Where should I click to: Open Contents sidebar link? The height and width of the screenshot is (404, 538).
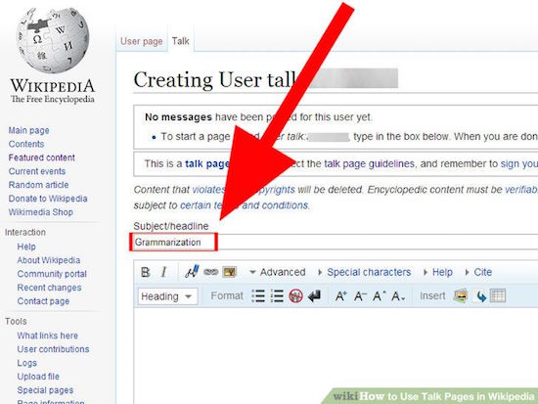(x=26, y=144)
